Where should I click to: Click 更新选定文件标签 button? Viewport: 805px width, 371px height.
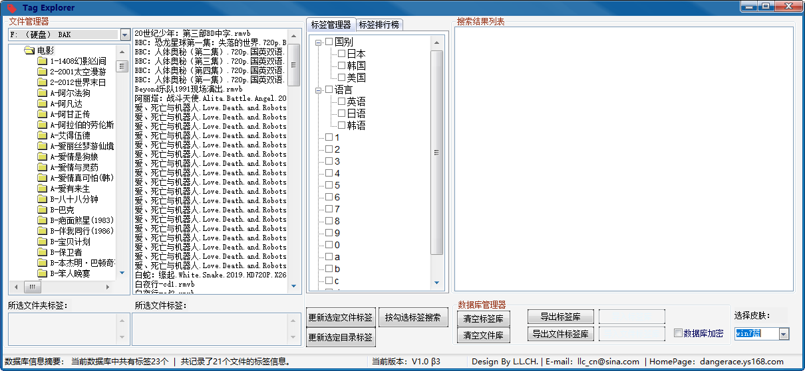[x=341, y=317]
